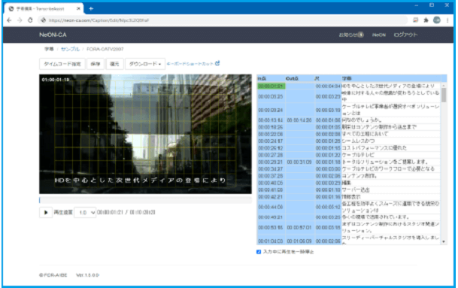Open お知らせ notifications in header

[x=351, y=35]
